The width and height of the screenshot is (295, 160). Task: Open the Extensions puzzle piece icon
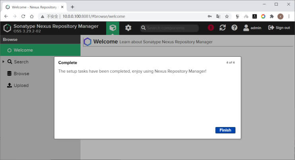(272, 16)
